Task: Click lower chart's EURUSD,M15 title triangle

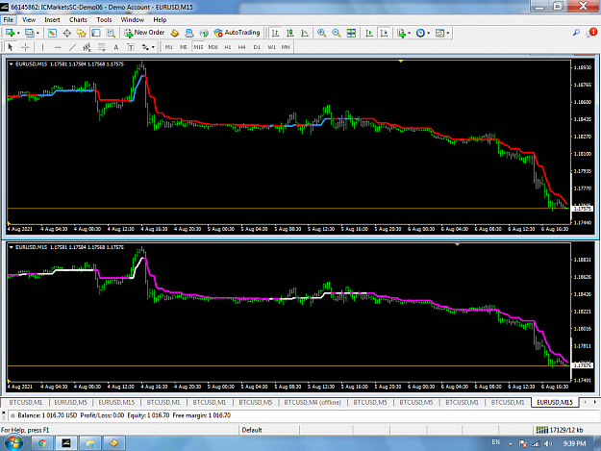Action: [12, 247]
